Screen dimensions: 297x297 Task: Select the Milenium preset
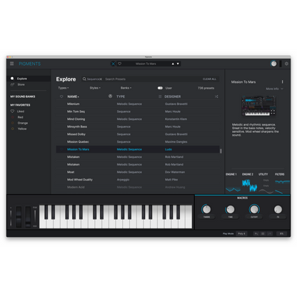[x=138, y=104]
